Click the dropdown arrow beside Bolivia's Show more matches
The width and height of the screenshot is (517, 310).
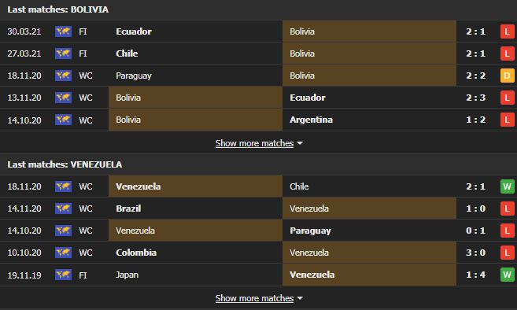tap(300, 143)
